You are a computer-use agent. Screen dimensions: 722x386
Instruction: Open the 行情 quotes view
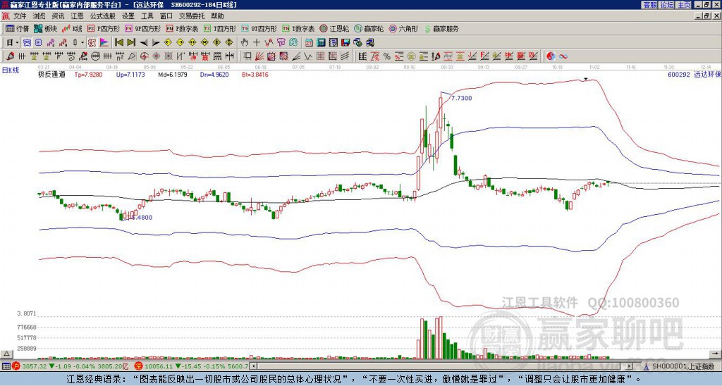18,28
